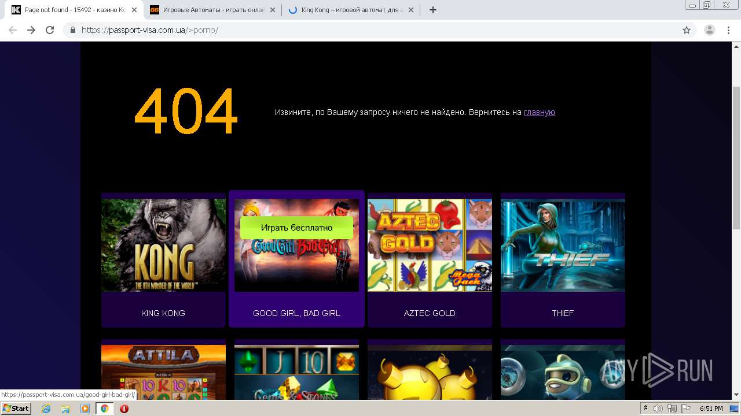
Task: Click the 'AZTEC GOLD' title link
Action: (x=430, y=313)
